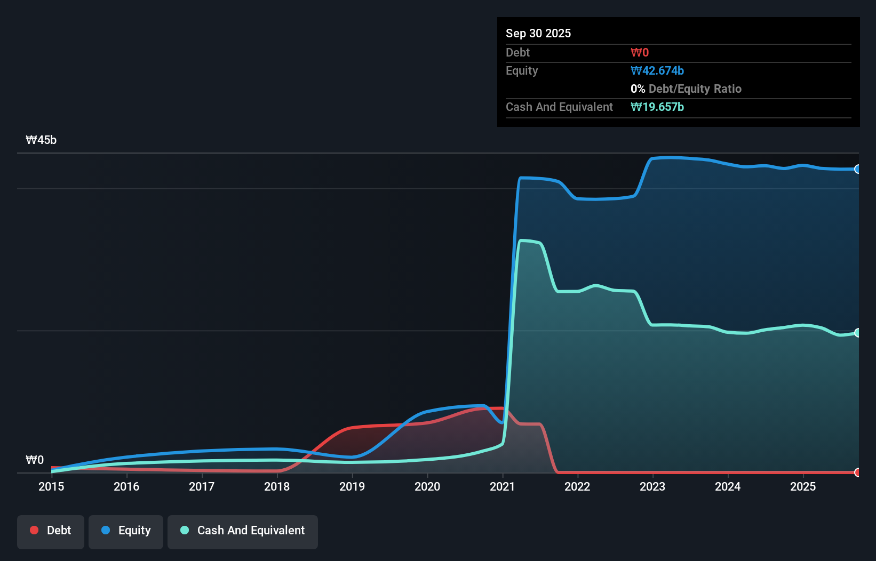Toggle the Equity series visibility
Image resolution: width=876 pixels, height=561 pixels.
click(126, 531)
